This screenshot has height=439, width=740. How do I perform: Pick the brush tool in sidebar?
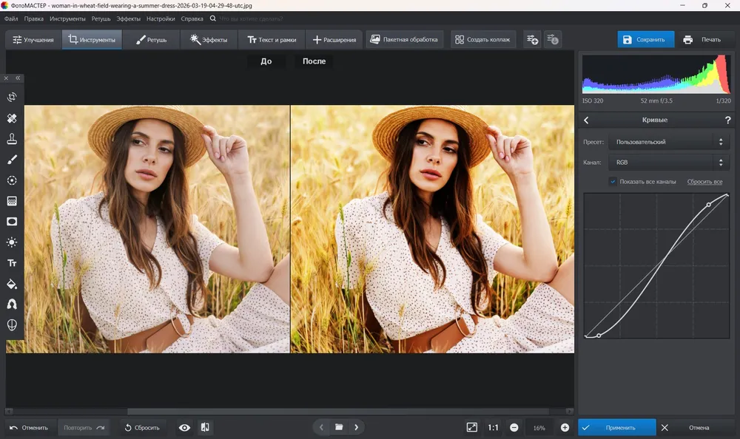12,160
